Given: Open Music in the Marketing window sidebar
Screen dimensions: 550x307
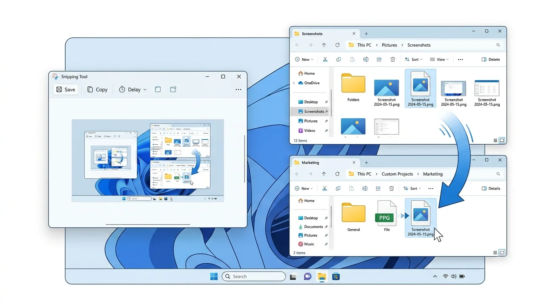Looking at the screenshot, I should 306,244.
